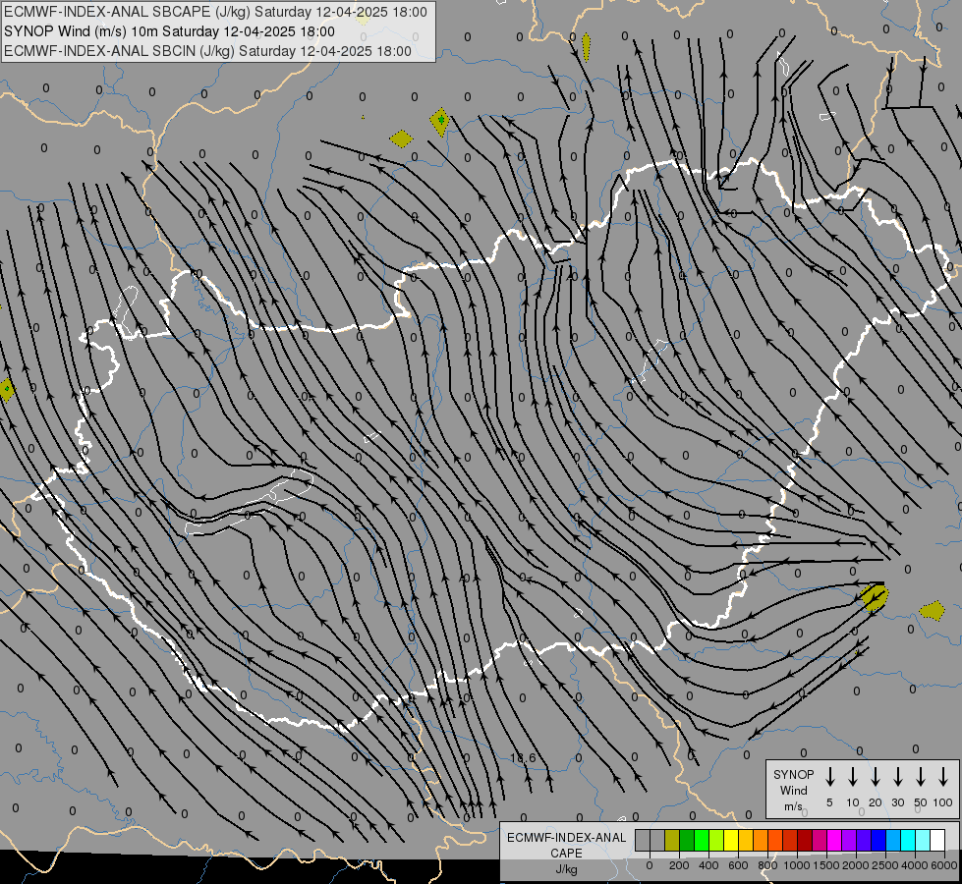Click the '4000' tick on the CAPE scale
This screenshot has width=962, height=884.
point(915,865)
